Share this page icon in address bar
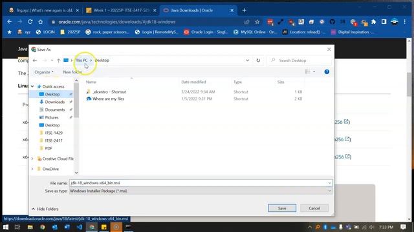414x232 pixels. coord(246,22)
